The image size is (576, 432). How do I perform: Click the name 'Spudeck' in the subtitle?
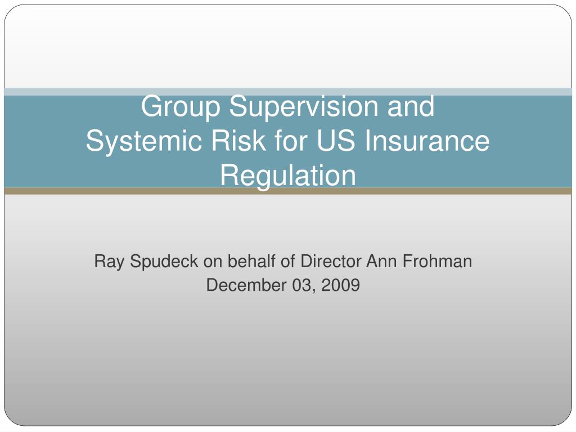[x=164, y=261]
